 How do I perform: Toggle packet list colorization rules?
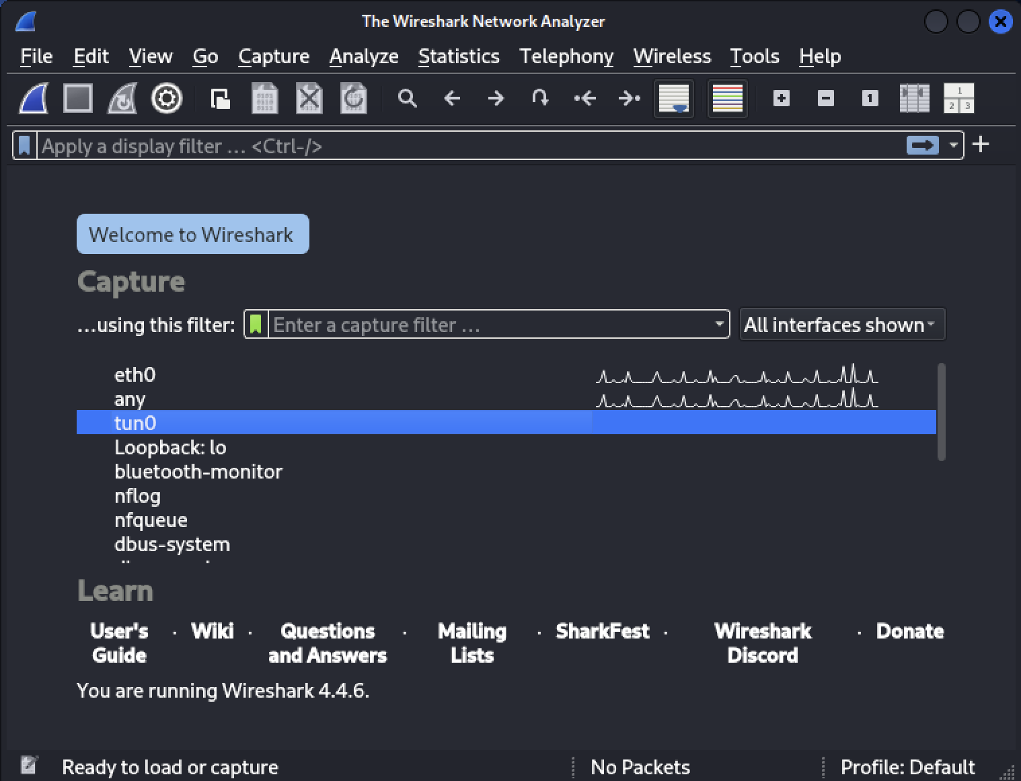[x=727, y=99]
